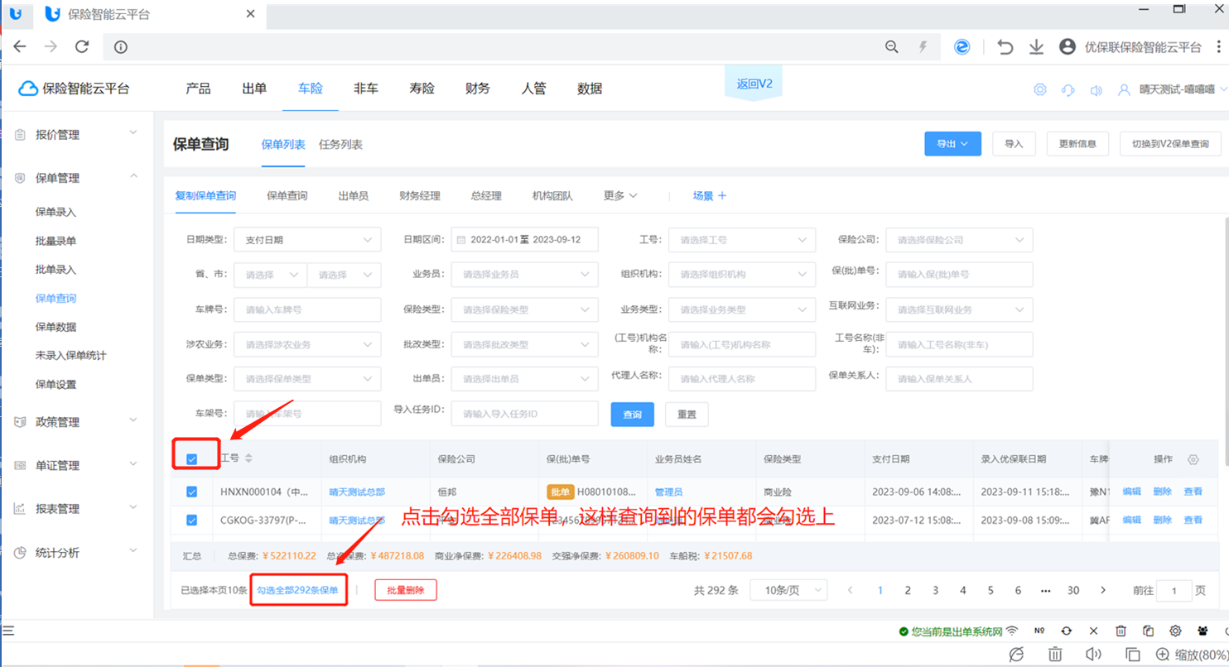1229x667 pixels.
Task: Uncheck the HNXN000104 row checkbox
Action: (192, 492)
